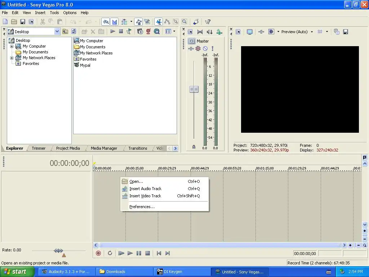Toggle the Dim Output speaker icon

209,32
